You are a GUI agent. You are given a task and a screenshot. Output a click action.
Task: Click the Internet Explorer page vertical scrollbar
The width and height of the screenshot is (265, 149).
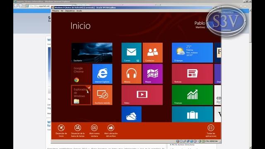(250, 79)
